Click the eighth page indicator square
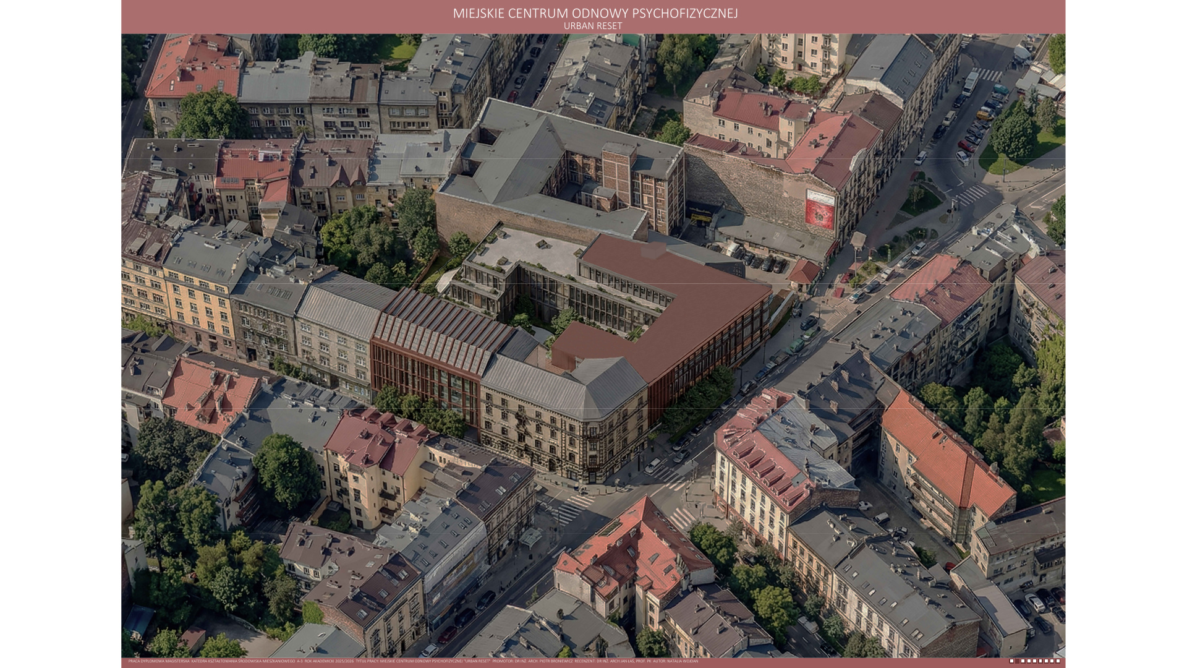 (1052, 661)
